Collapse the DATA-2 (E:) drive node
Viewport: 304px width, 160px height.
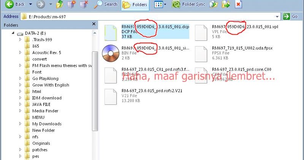point(13,33)
